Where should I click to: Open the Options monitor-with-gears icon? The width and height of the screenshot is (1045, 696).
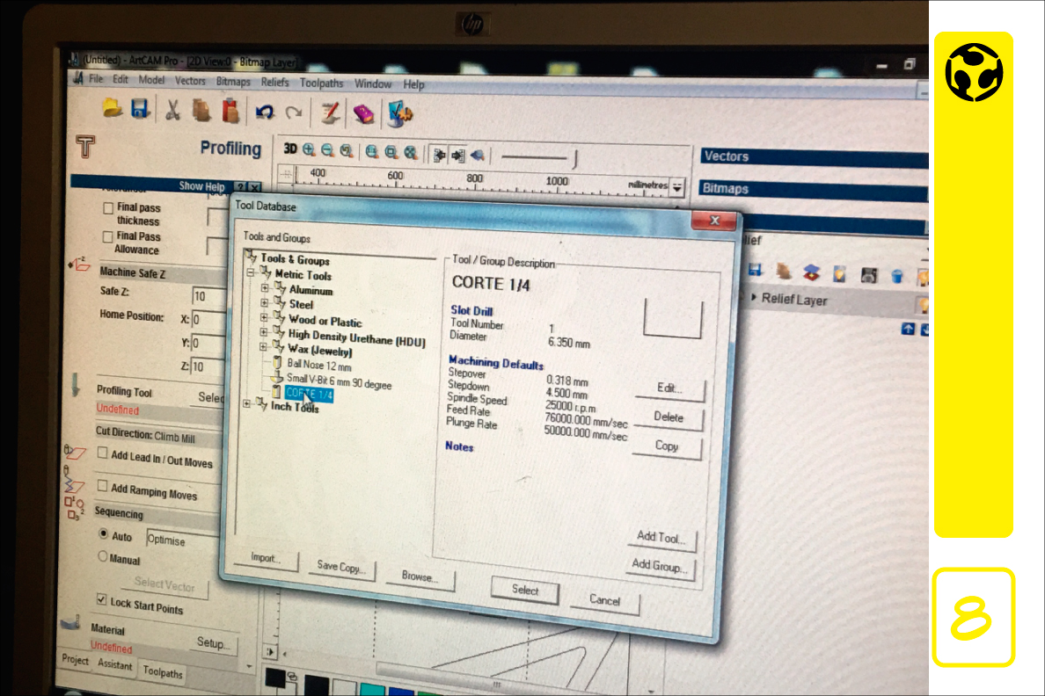(399, 114)
